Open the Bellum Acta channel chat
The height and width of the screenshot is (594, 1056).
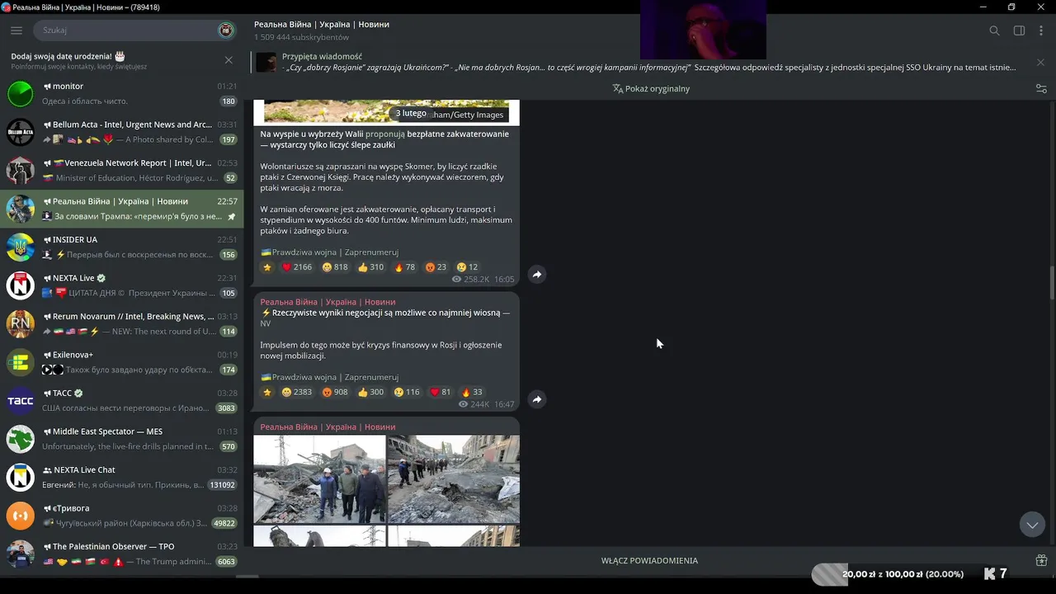click(x=122, y=132)
